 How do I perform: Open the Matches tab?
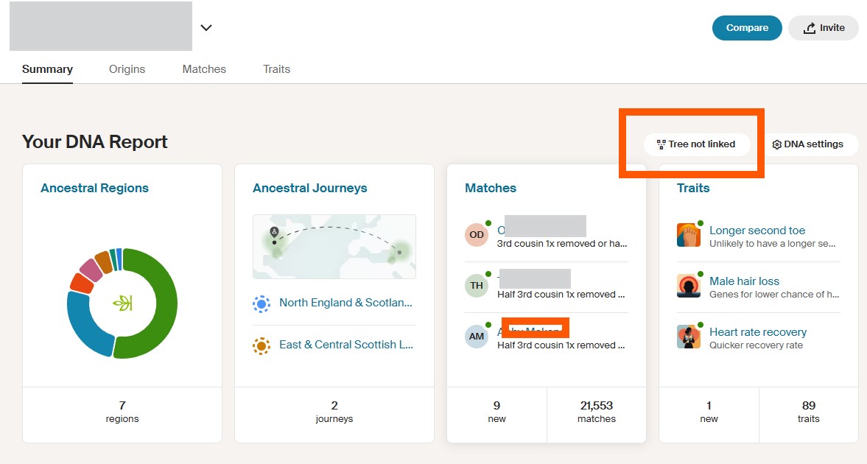tap(204, 69)
